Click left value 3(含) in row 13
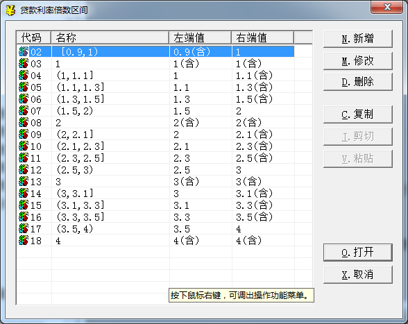Screen dimensions: 408x324 tap(186, 182)
